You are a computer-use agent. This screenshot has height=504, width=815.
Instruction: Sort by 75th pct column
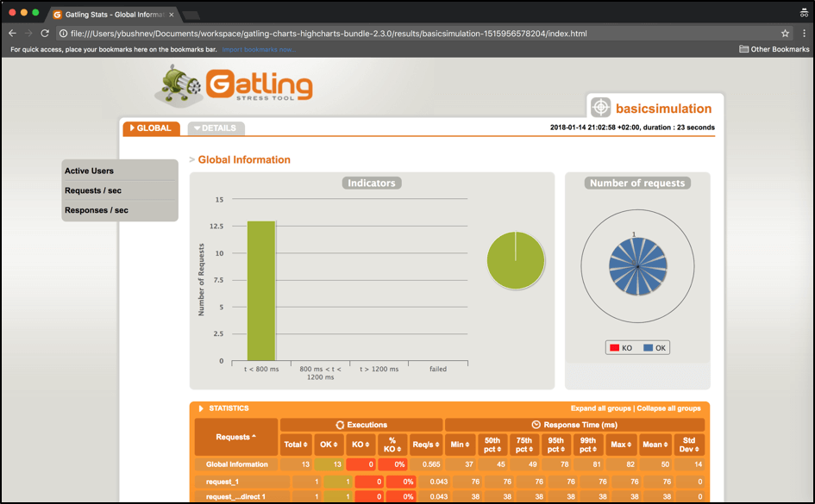coord(524,445)
